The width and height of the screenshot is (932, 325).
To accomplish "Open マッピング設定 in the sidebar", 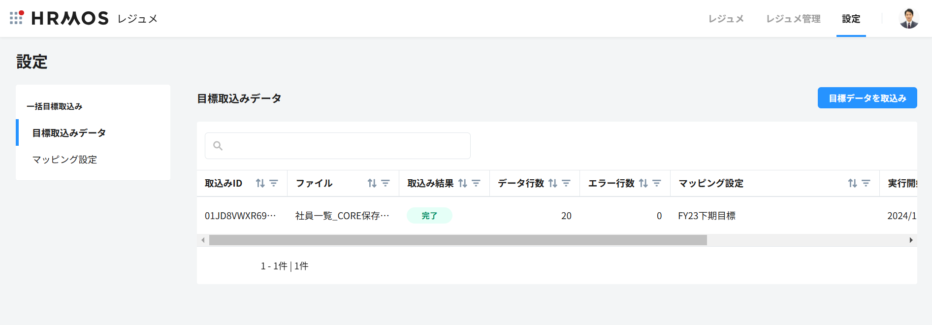I will pos(64,160).
